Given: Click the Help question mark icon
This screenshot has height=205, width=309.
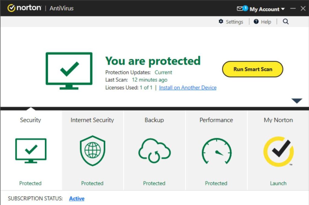Looking at the screenshot, I should [256, 21].
